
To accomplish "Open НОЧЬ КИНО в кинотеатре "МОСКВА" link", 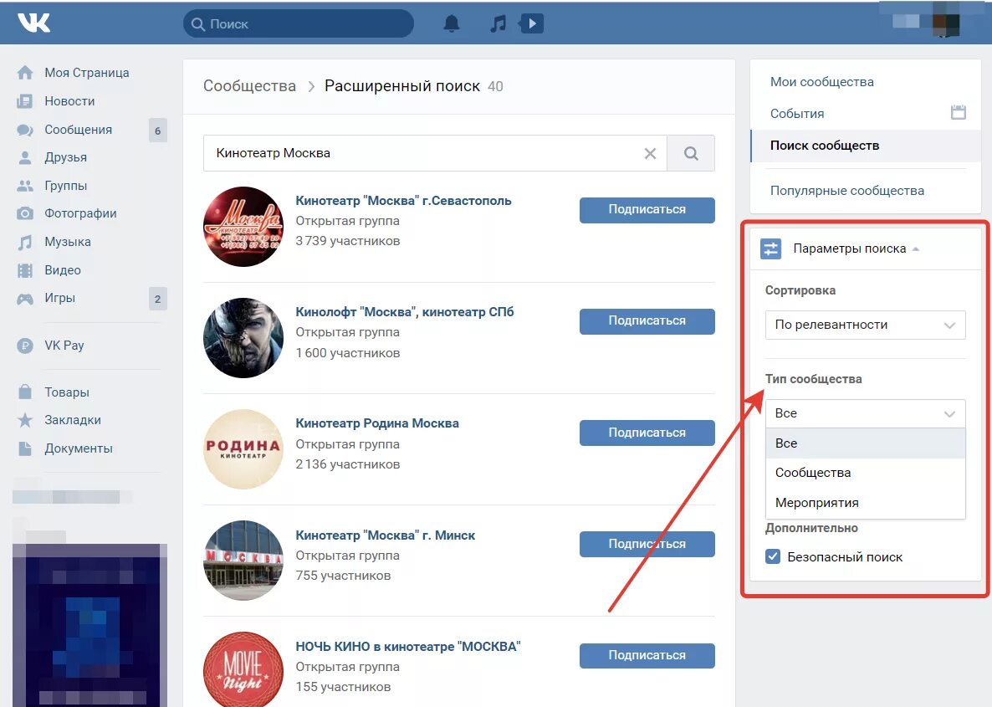I will coord(407,647).
